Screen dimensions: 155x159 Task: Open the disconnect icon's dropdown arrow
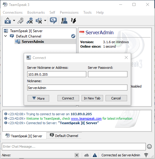[x=14, y=21]
